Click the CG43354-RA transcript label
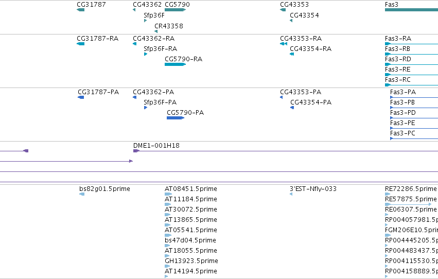 [311, 49]
